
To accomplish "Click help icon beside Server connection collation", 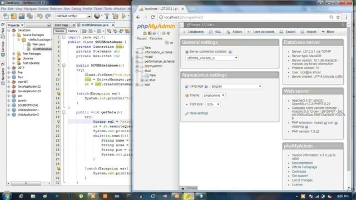I will click(230, 52).
